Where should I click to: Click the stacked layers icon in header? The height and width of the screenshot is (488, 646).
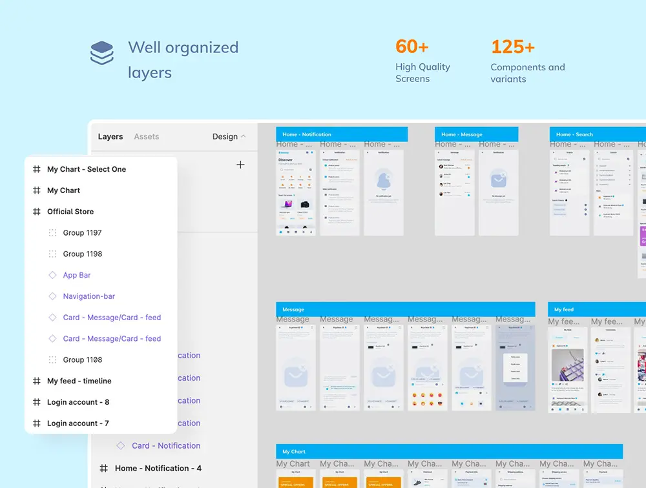102,53
